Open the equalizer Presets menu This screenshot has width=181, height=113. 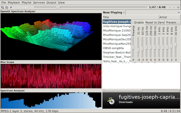[173, 23]
